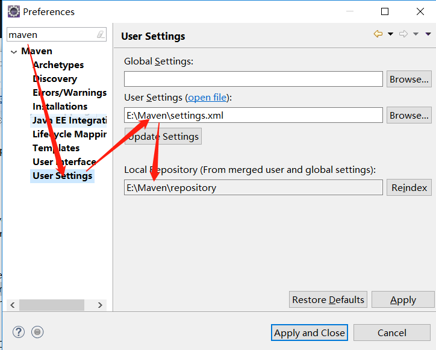Click the Global Settings path field
Screen dimensions: 436x350
pos(254,79)
